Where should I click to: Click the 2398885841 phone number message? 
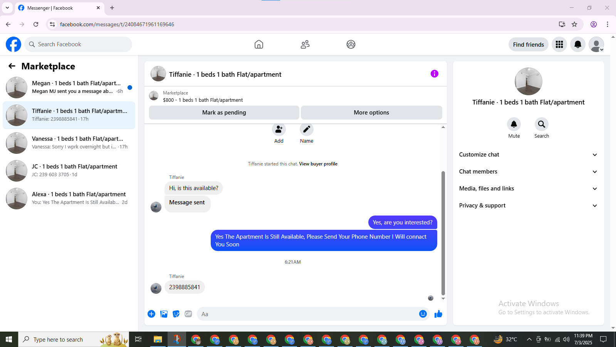click(x=185, y=287)
